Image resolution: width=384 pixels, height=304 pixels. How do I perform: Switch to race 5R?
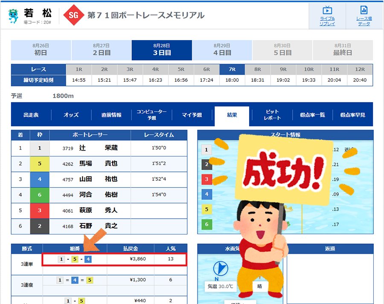click(x=181, y=69)
